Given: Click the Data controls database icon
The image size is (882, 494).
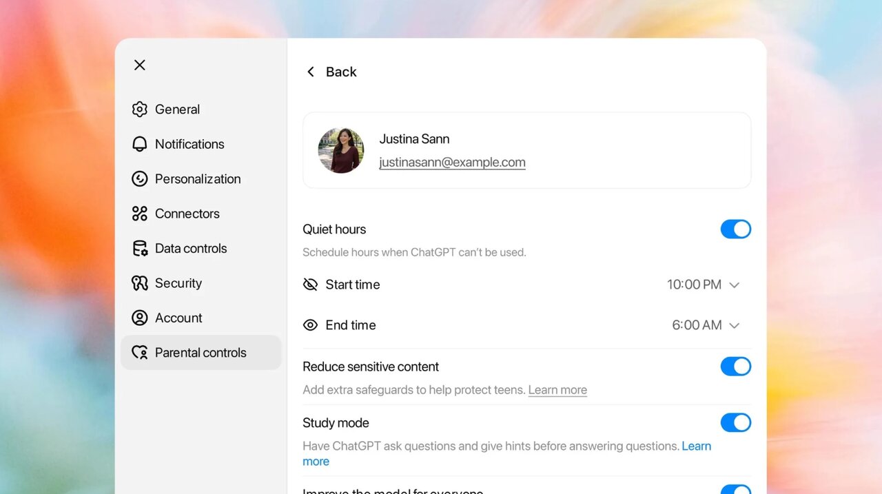Looking at the screenshot, I should 140,249.
